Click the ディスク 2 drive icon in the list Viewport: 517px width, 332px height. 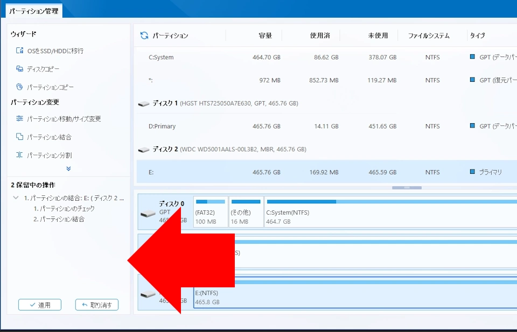tap(144, 150)
